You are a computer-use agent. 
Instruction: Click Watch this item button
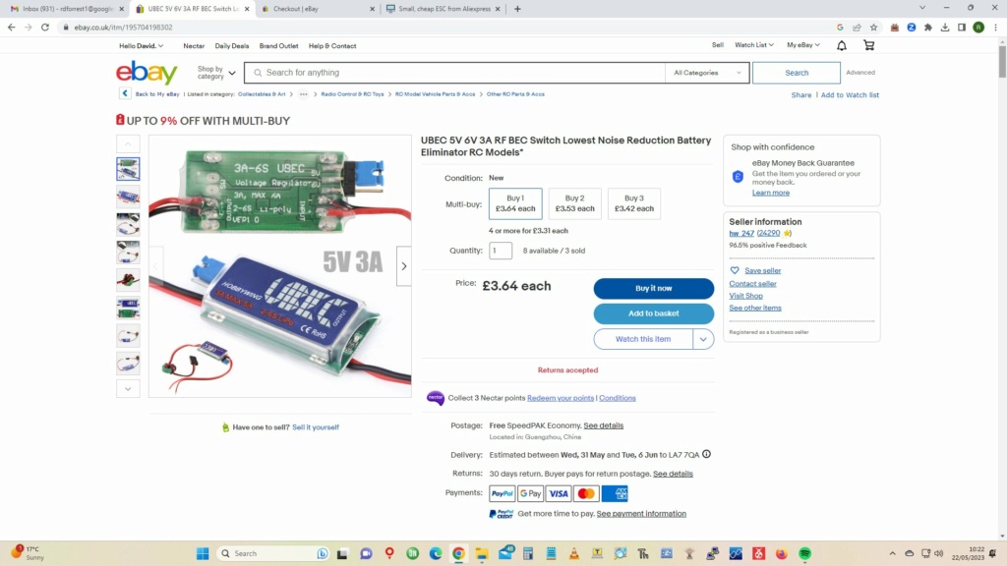point(643,339)
